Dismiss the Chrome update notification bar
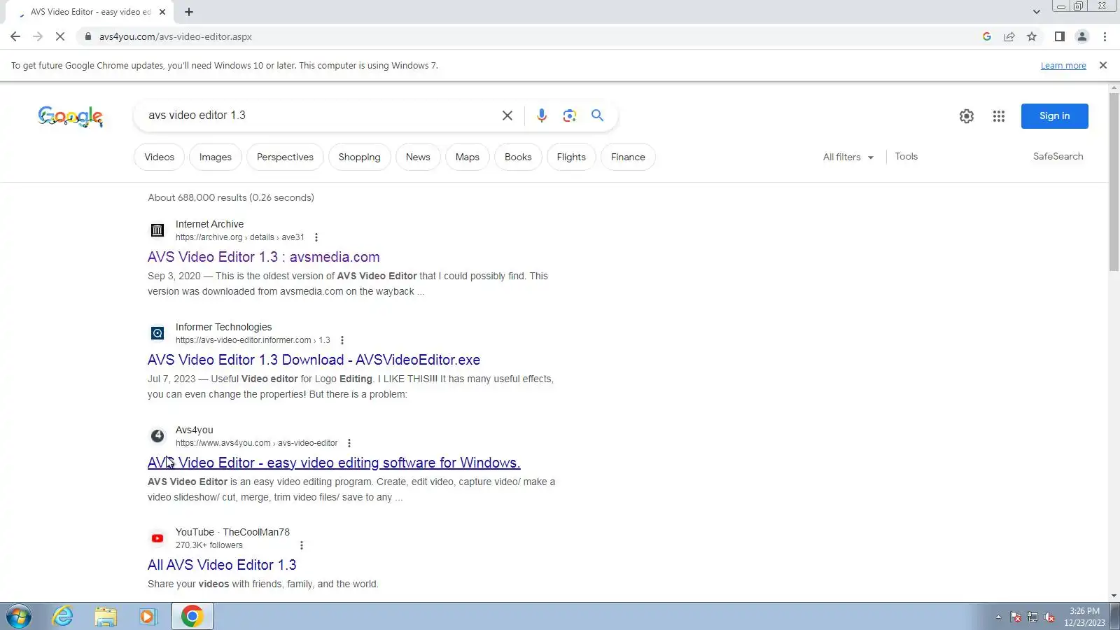Image resolution: width=1120 pixels, height=630 pixels. point(1103,65)
